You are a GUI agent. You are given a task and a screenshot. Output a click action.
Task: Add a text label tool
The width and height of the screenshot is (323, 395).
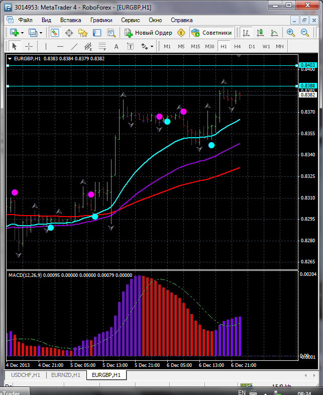click(116, 46)
